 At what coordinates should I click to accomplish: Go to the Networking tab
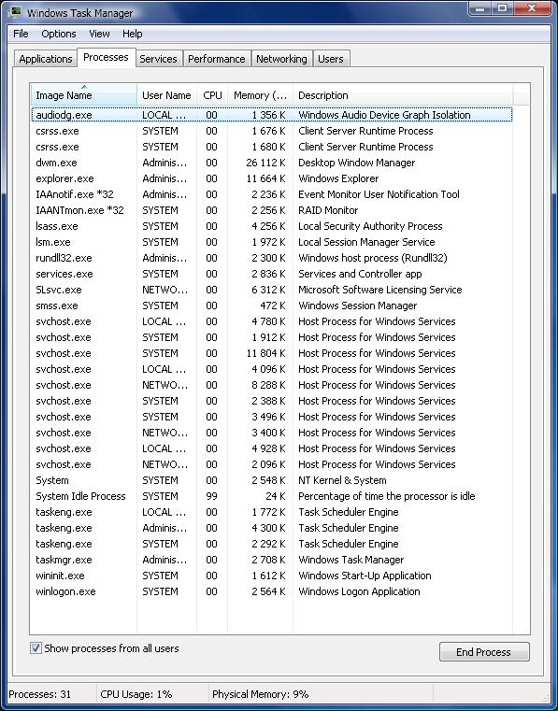tap(281, 59)
